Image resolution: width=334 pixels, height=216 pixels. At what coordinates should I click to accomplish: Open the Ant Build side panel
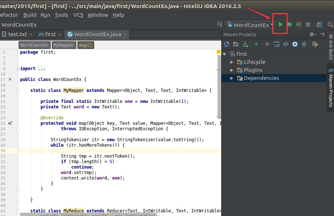330,47
